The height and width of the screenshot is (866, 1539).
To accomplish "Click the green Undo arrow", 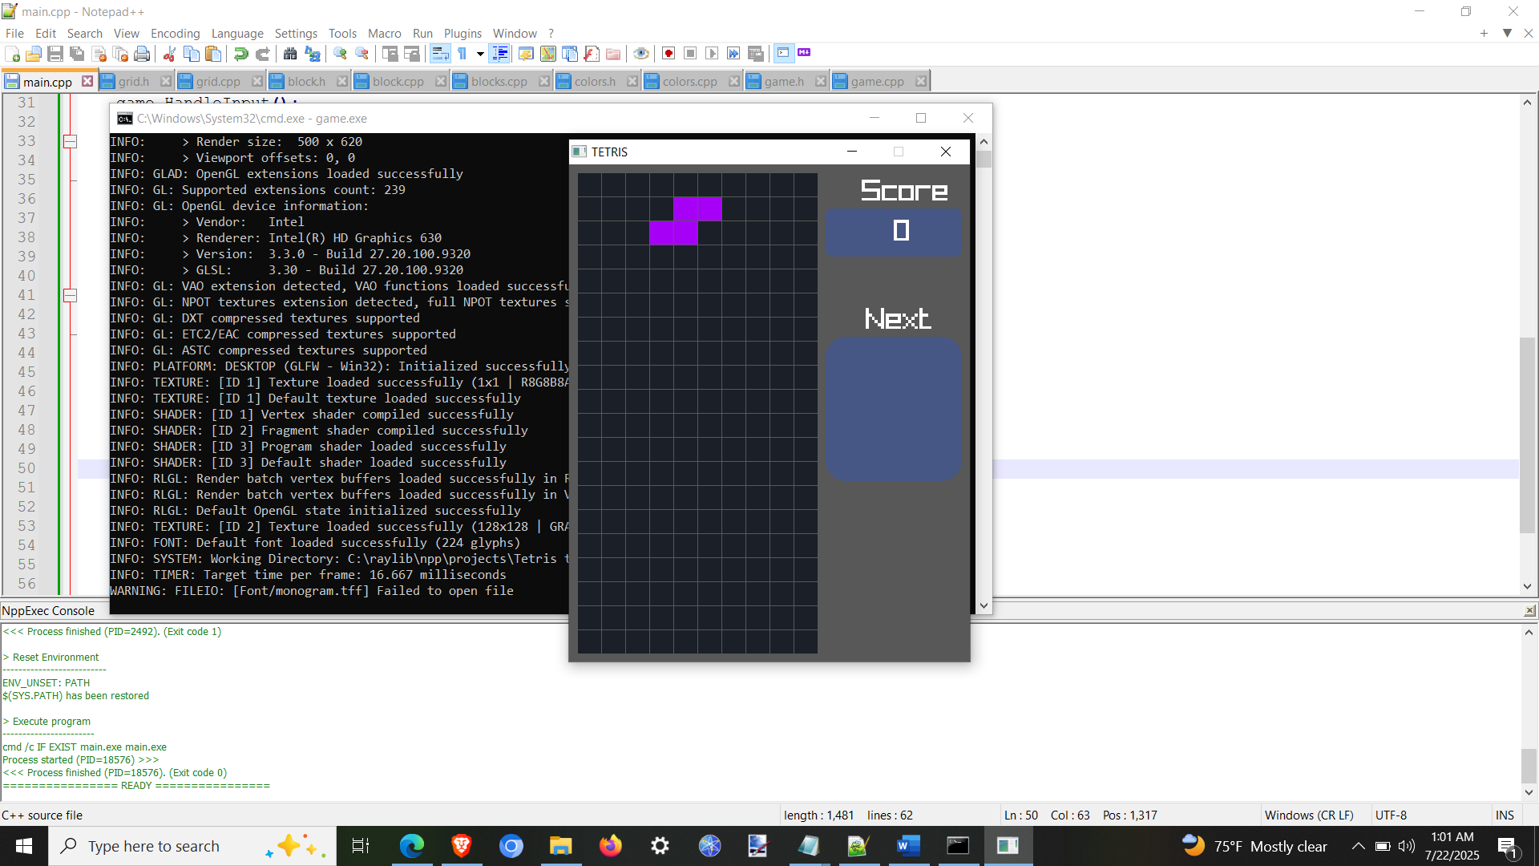I will click(240, 54).
